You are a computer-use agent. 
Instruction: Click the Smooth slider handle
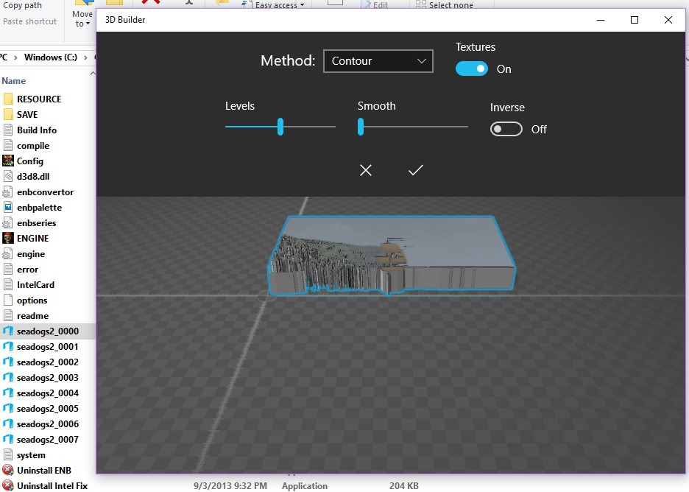click(x=361, y=127)
